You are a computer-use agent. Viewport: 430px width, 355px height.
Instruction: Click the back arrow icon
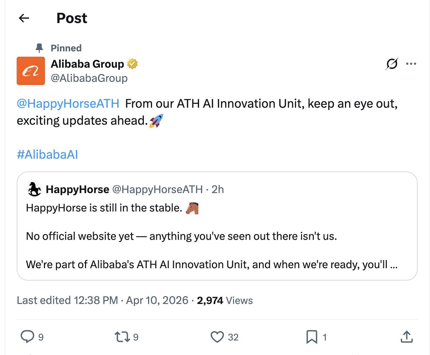[24, 18]
